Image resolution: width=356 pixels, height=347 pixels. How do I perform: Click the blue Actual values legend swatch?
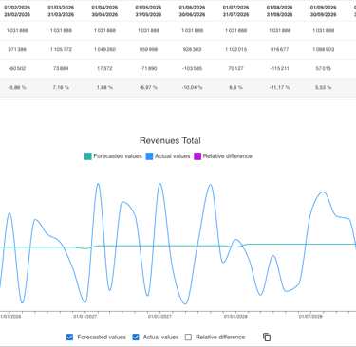click(149, 156)
